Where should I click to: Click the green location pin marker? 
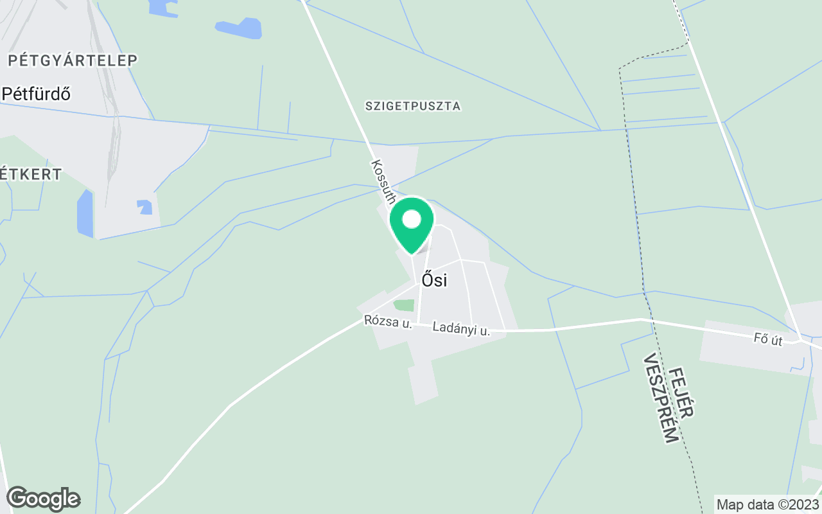pos(411,225)
